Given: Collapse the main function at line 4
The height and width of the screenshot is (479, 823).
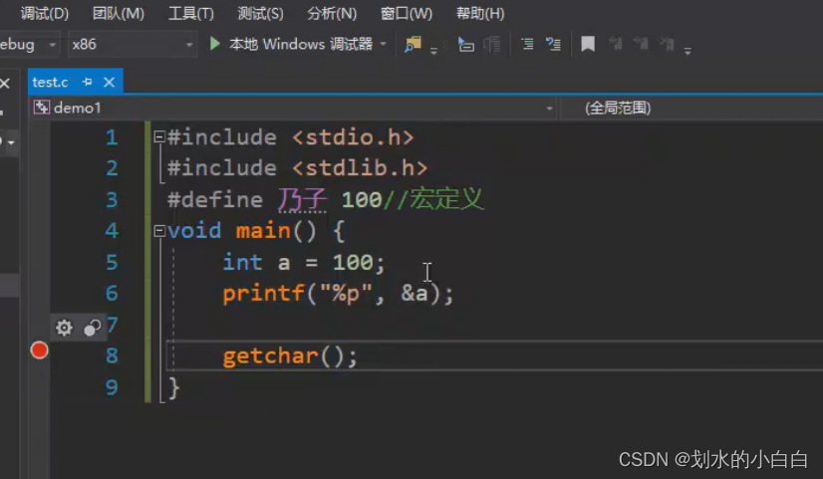Looking at the screenshot, I should (159, 231).
